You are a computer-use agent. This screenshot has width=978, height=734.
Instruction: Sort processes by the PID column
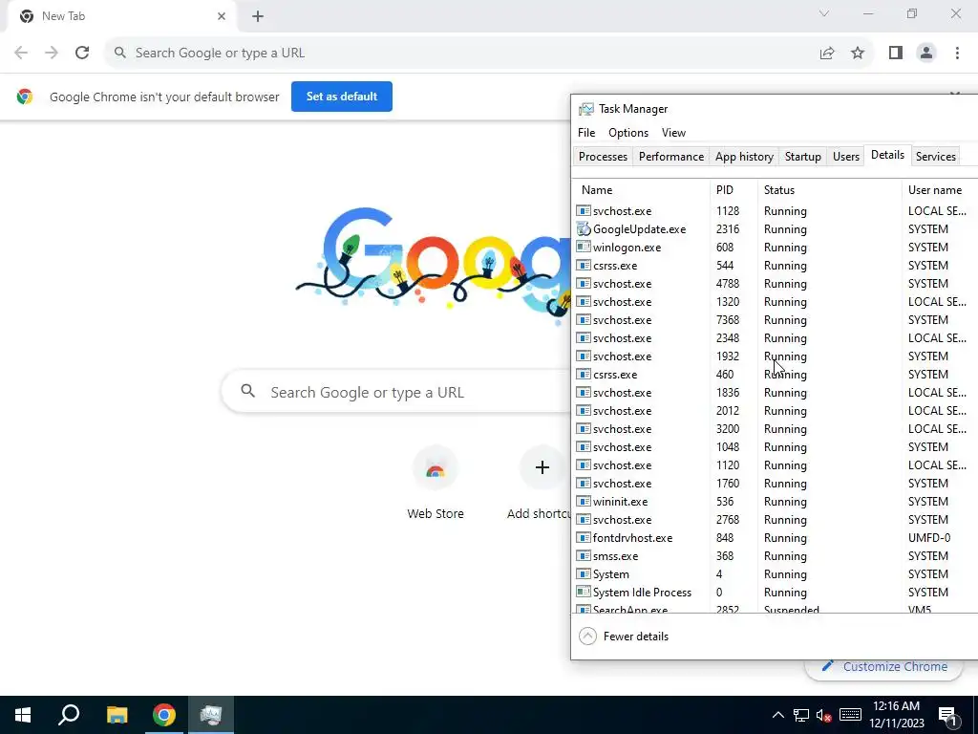pos(733,190)
